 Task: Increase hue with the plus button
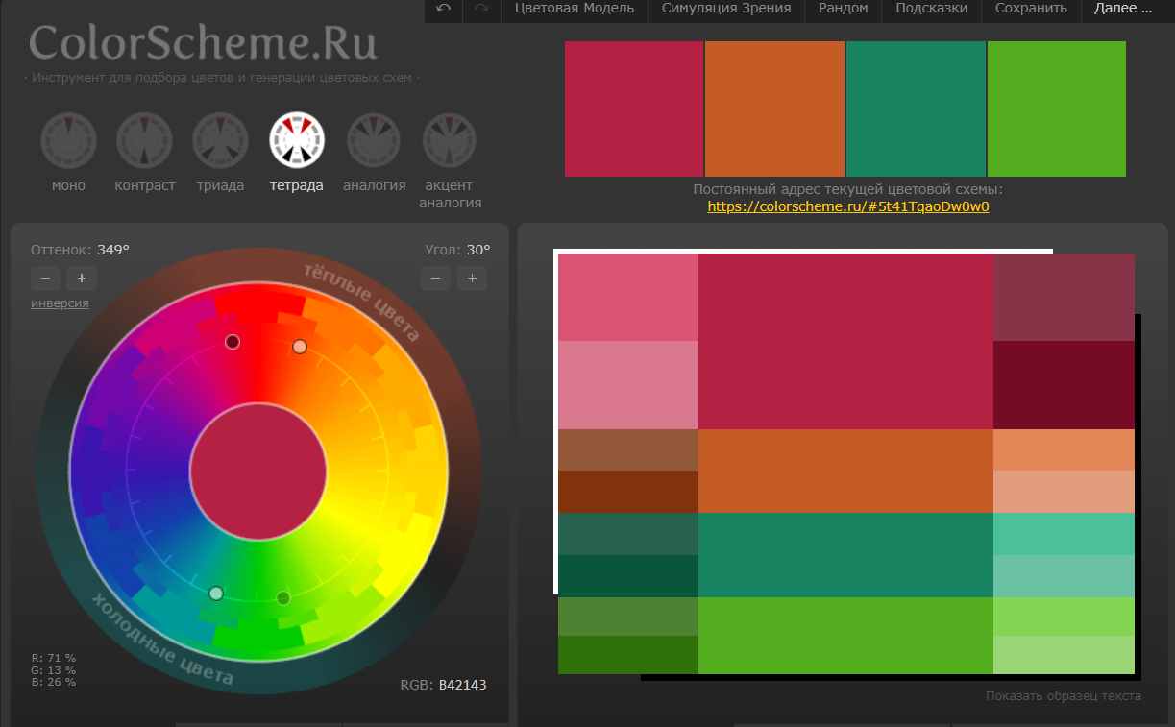(x=82, y=279)
